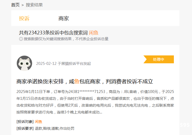Click 闲鱼 link next to 投诉对象
192x135 pixels.
click(38, 122)
